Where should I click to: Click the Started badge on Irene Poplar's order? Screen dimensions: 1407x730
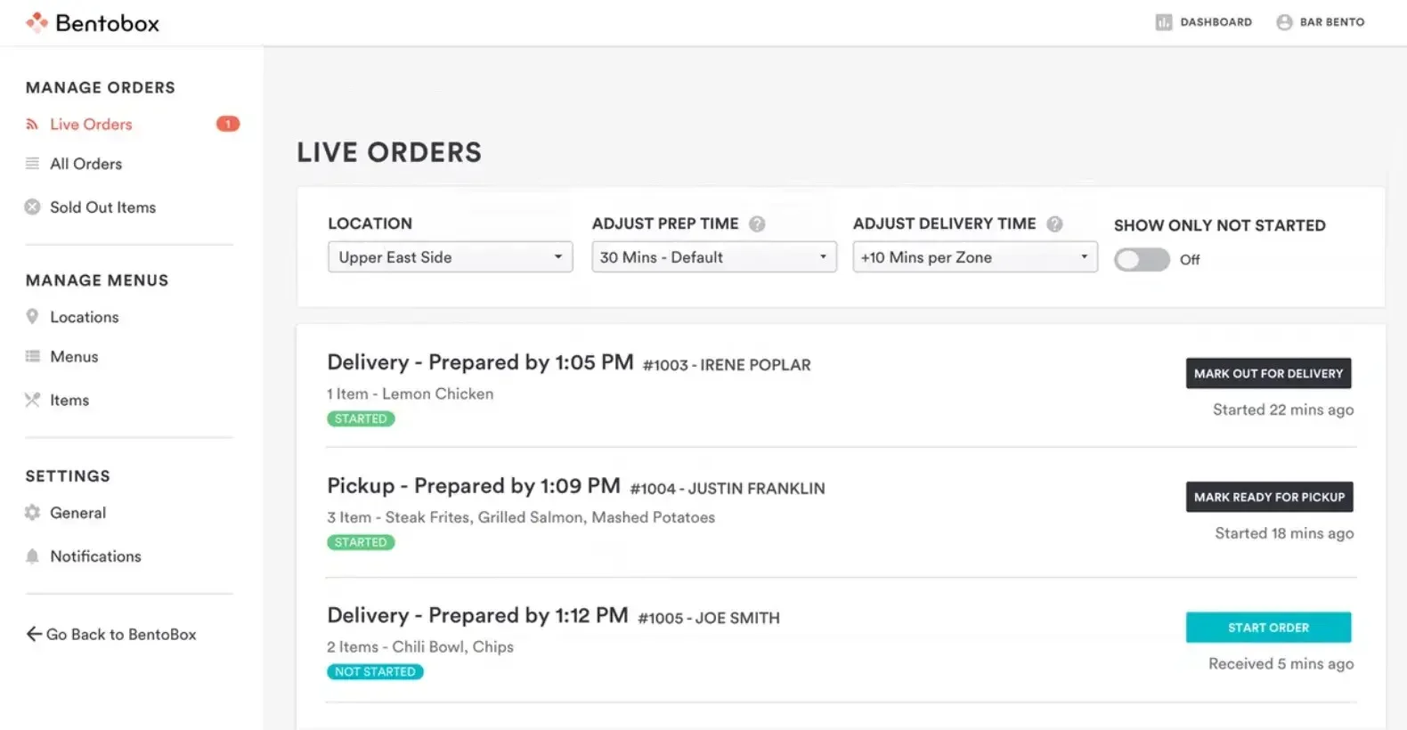[x=361, y=418]
